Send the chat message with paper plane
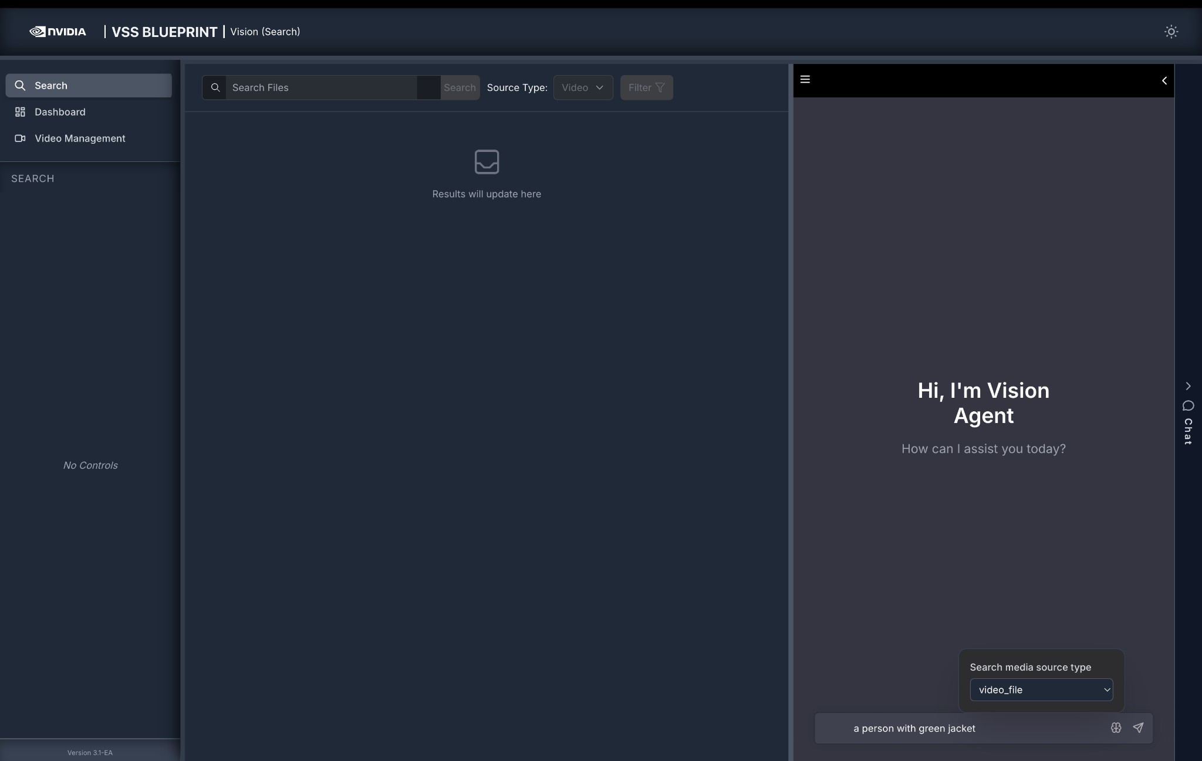 1138,728
